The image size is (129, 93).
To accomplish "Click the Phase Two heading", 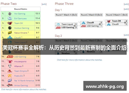I will pos(9,4).
